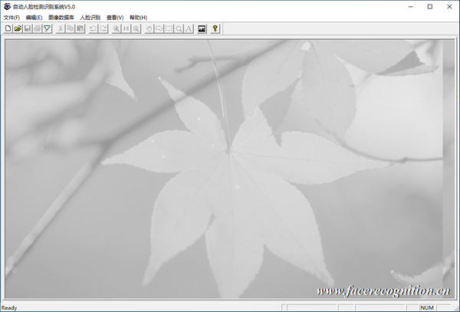Click the Save disk toolbar icon

point(28,28)
